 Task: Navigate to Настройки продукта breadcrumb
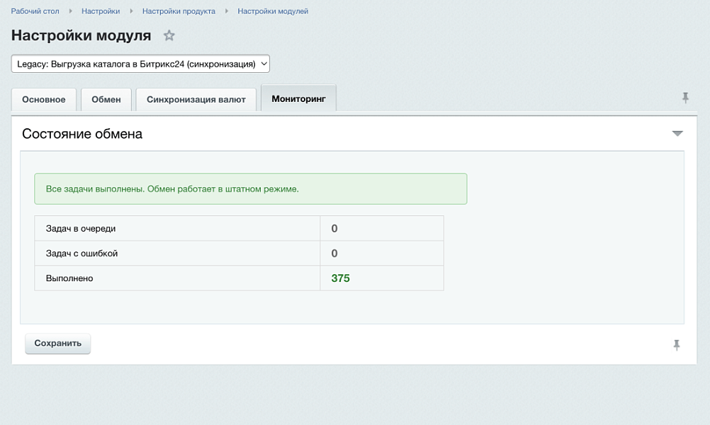click(179, 11)
